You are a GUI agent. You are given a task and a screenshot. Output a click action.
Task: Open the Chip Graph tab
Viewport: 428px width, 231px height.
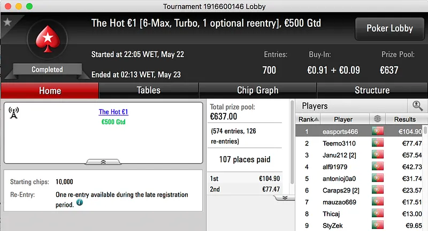coord(257,90)
